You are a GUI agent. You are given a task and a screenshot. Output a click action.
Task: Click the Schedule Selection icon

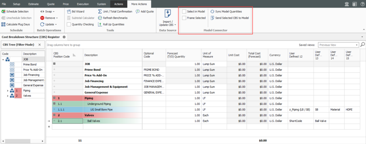(x=4, y=12)
